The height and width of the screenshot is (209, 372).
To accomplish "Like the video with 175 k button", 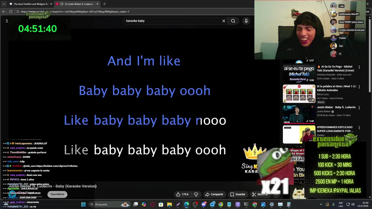I will click(182, 194).
